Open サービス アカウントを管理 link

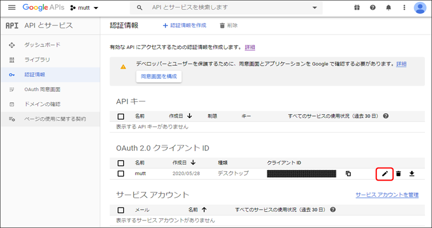tap(387, 195)
